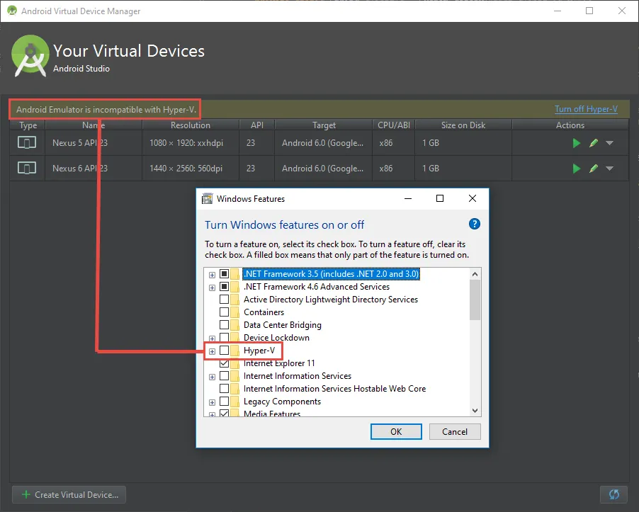Enable Internet Information Services checkbox
639x512 pixels.
click(224, 376)
